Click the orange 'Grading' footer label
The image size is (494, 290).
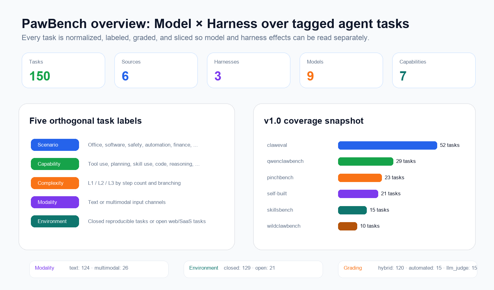353,268
